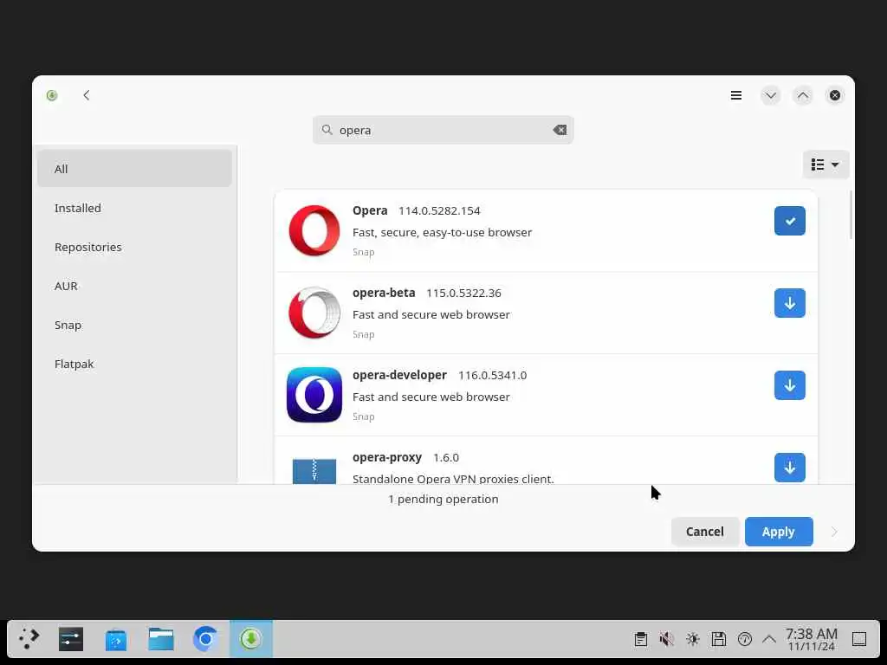The width and height of the screenshot is (887, 665).
Task: Open clipboard tray icon
Action: 640,639
